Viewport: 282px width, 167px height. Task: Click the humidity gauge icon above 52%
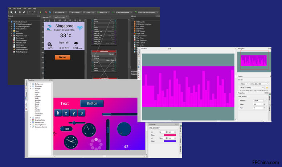[x=50, y=45]
